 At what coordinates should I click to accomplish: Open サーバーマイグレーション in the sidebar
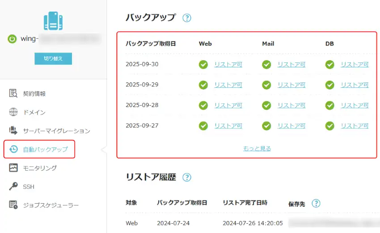56,131
